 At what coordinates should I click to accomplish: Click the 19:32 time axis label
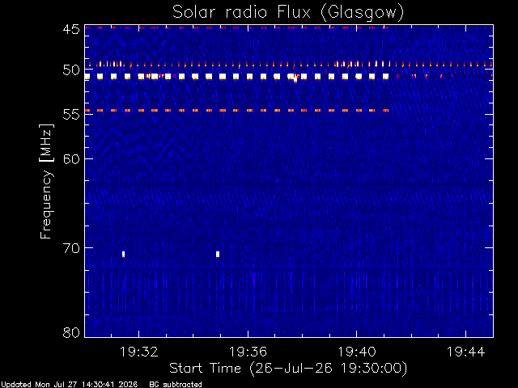pos(138,352)
